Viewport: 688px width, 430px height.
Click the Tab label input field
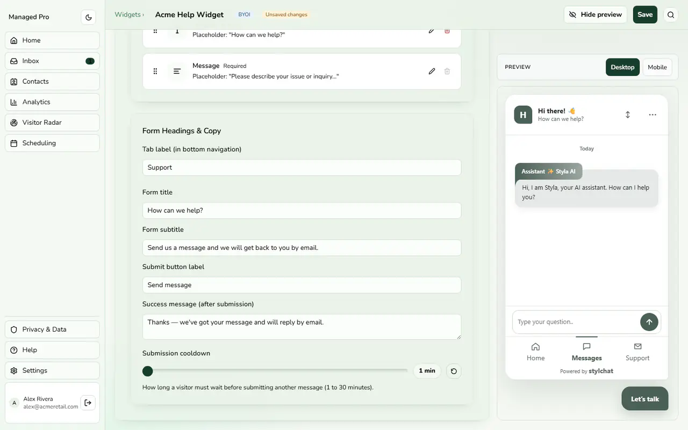tap(302, 167)
